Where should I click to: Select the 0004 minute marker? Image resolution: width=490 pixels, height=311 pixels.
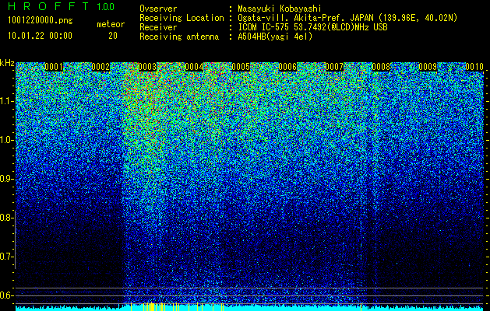coord(194,67)
